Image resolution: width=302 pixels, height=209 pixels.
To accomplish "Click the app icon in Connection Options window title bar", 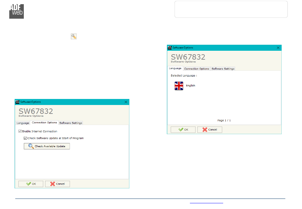I will [x=17, y=102].
